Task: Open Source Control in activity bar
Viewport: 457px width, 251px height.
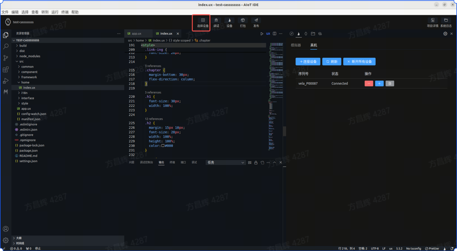Action: (6, 58)
